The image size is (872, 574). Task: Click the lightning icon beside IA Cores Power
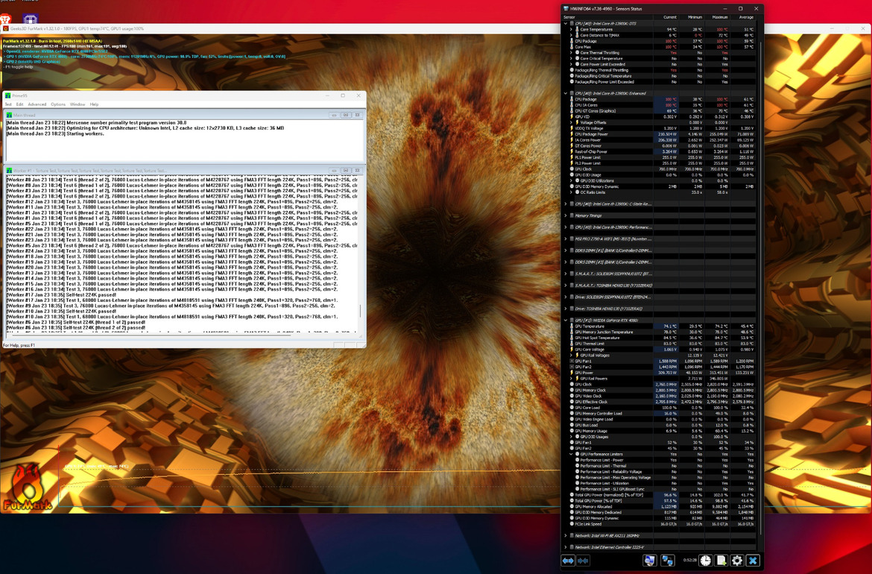(572, 140)
